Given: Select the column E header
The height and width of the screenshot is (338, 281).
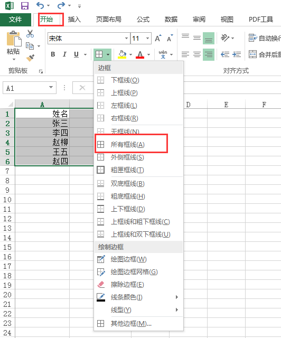Looking at the screenshot, I should pos(226,105).
